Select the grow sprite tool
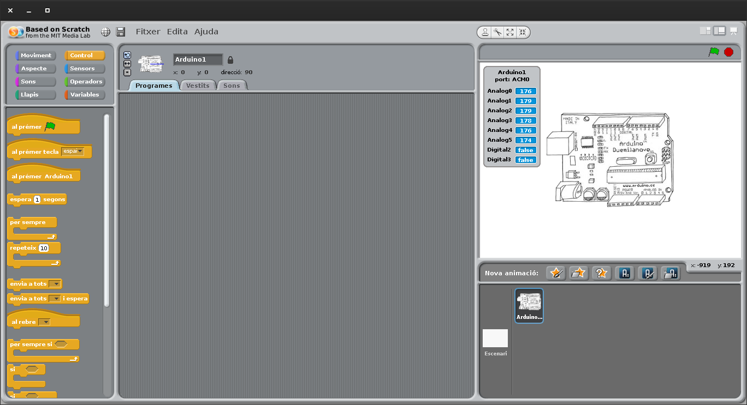 [x=510, y=32]
